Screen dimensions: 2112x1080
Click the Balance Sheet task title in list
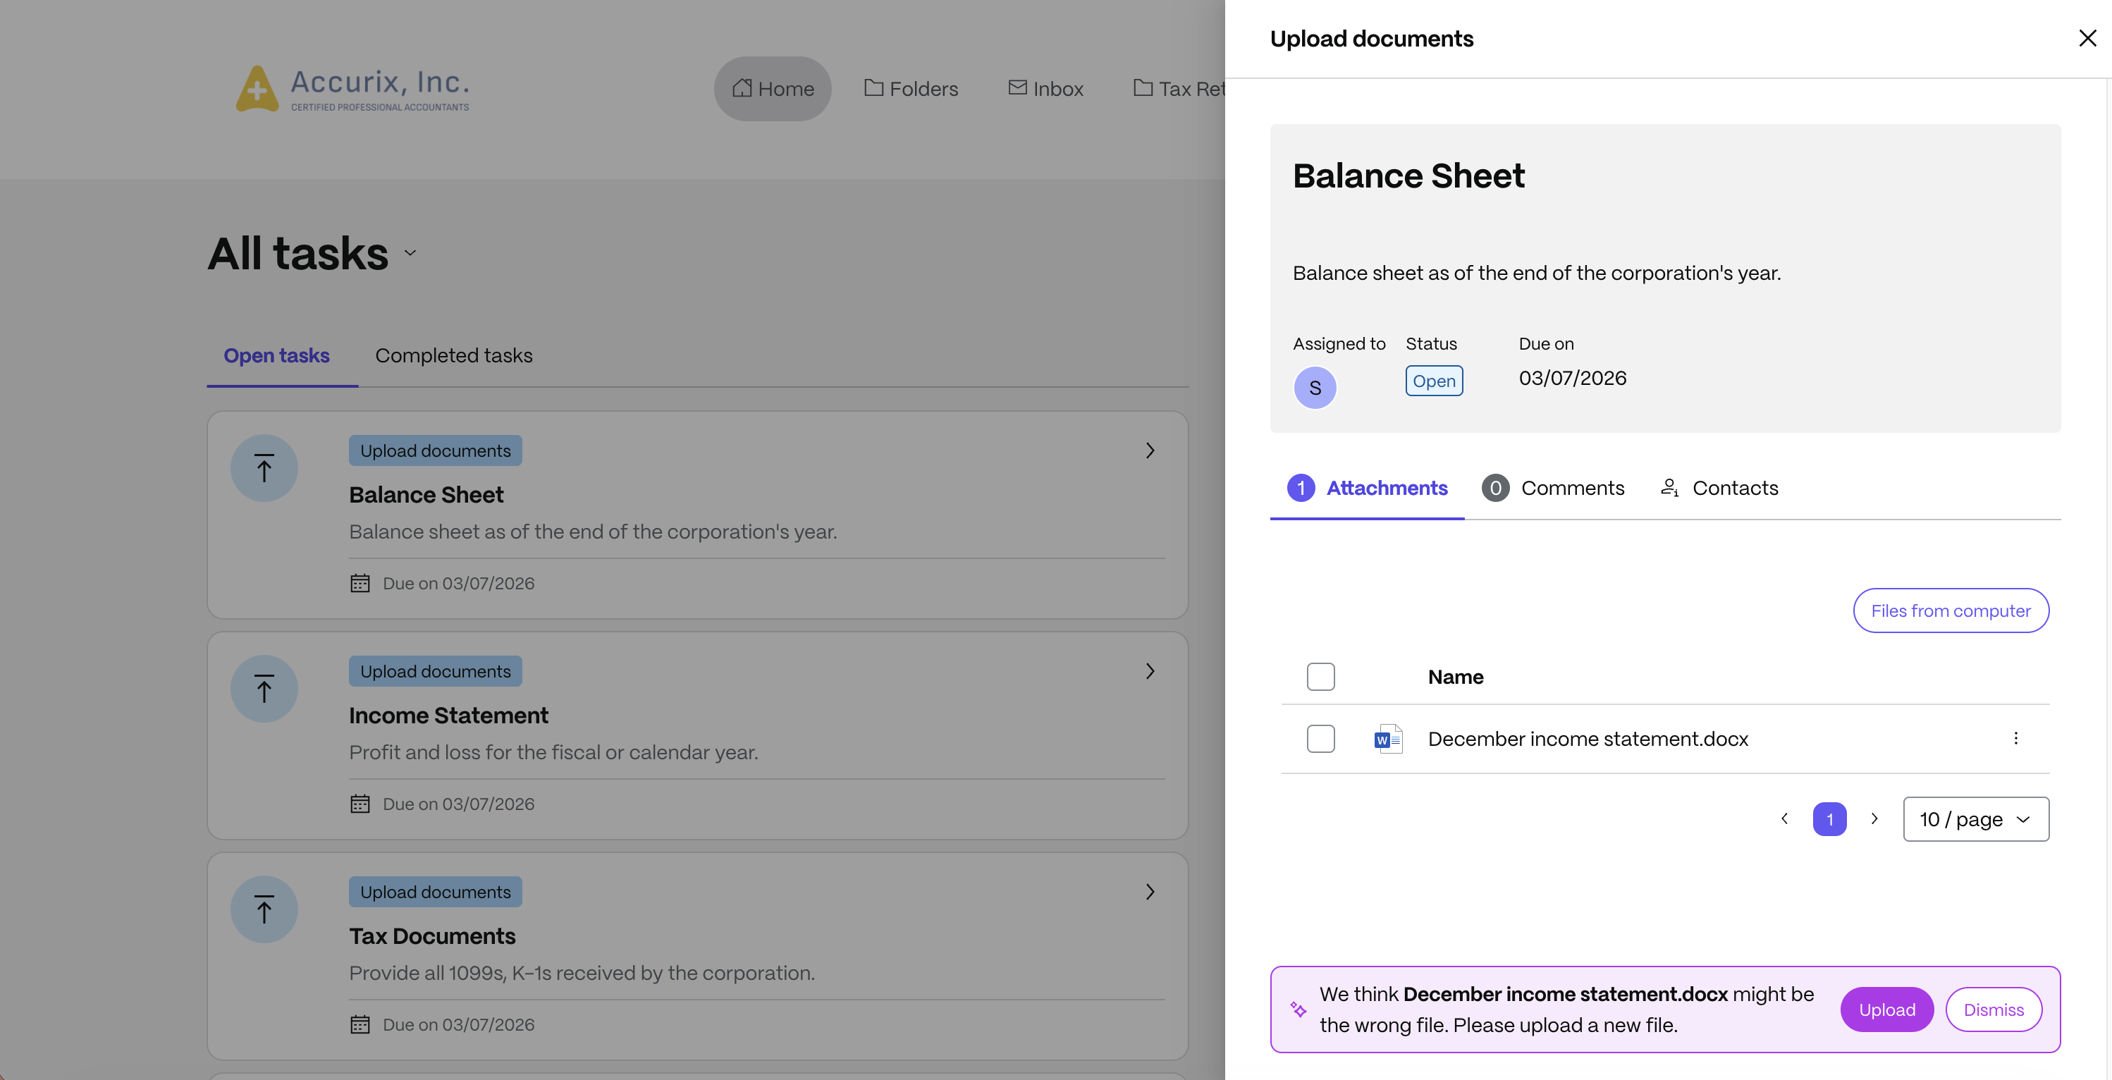426,496
